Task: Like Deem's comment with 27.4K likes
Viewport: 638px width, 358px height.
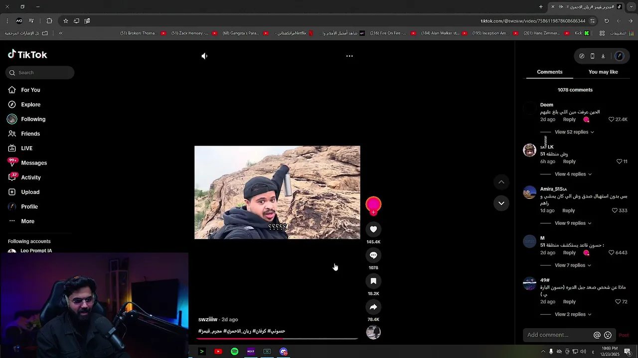Action: (x=612, y=119)
